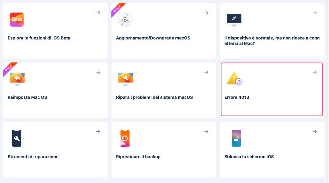Click arrow on the Errore 4013 card
This screenshot has height=183, width=329.
[x=315, y=72]
